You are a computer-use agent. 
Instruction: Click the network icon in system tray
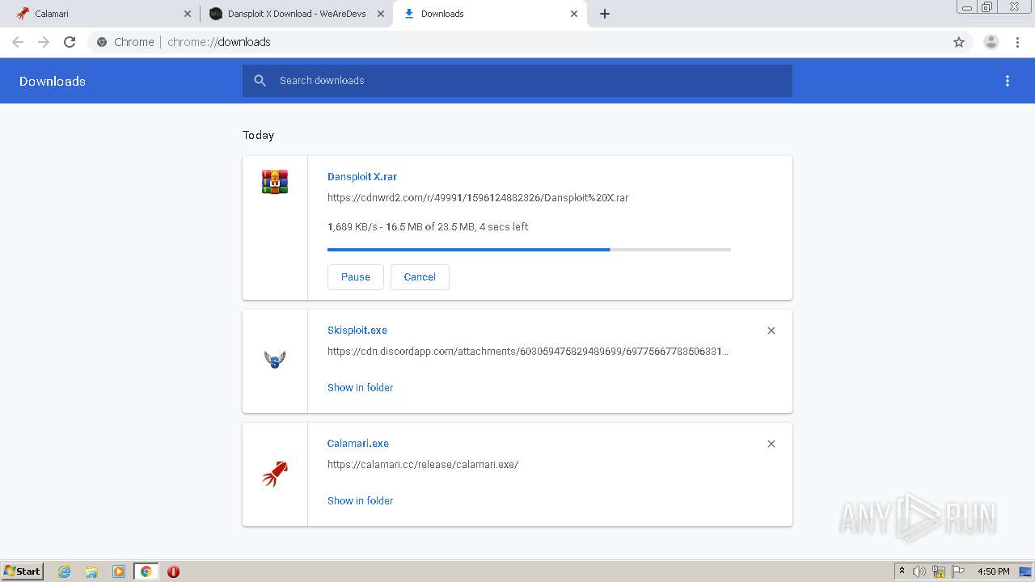939,571
